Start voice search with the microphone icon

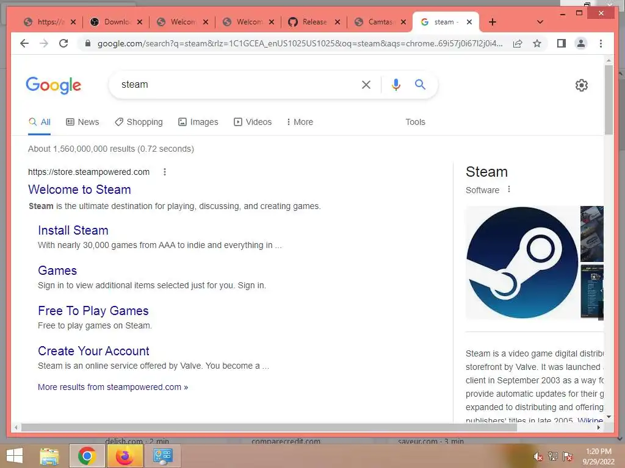tap(396, 84)
